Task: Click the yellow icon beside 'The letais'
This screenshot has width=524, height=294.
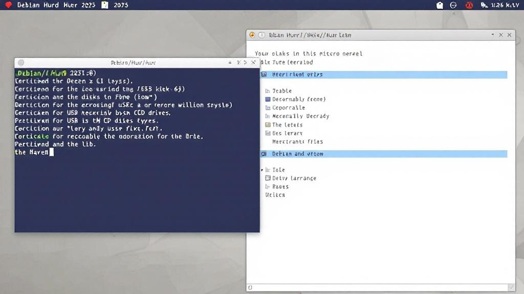Action: [268, 125]
